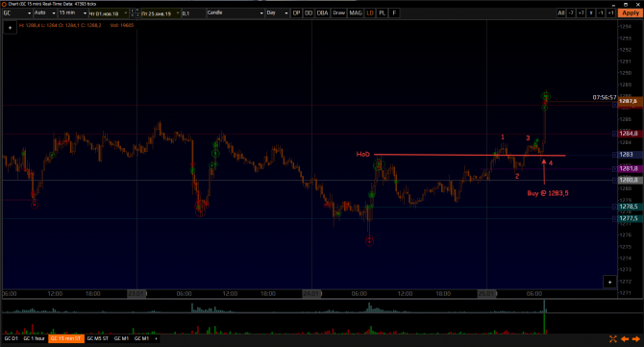Click the plus icon at chart bottom-right
Screen dimensions: 644x347
point(610,282)
